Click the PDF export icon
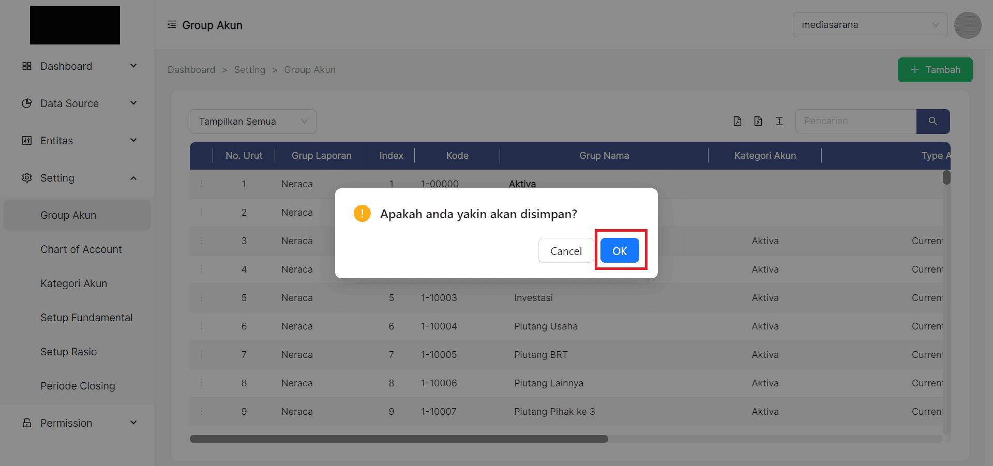The image size is (993, 466). click(737, 121)
